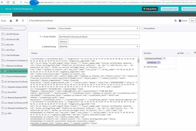Open step 10 De-Duplicate Certificate
This screenshot has height=131, width=196.
click(x=14, y=82)
